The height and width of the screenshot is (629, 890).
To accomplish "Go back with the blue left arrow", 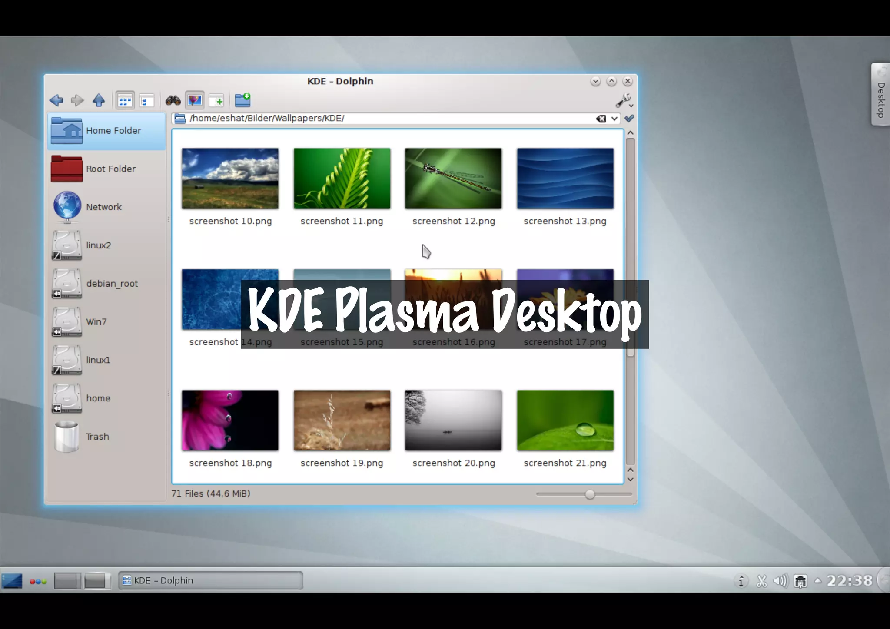I will pos(56,100).
